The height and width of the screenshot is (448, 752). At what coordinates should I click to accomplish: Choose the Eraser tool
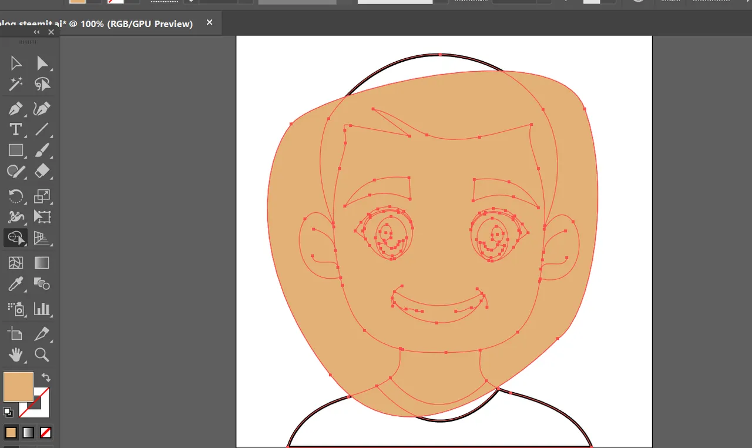coord(42,172)
